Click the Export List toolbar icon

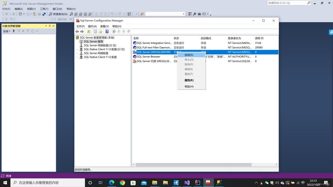coord(100,32)
